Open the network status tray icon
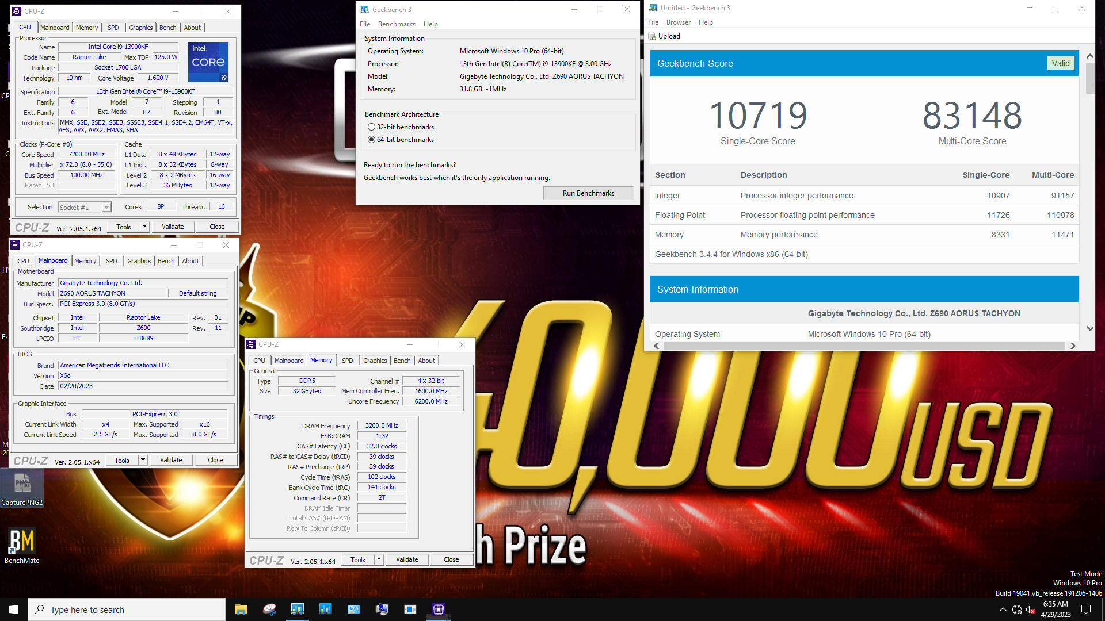Screen dimensions: 1105x621 click(1017, 609)
